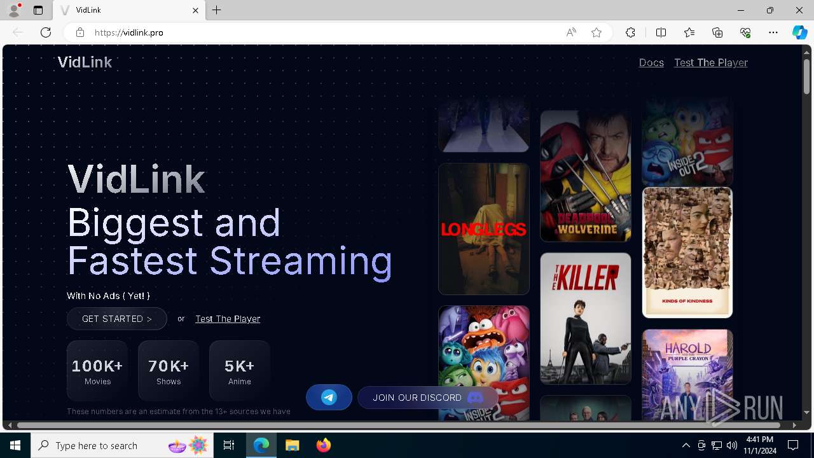The image size is (814, 458).
Task: Click the taskbar search box
Action: click(x=122, y=445)
